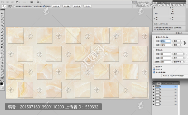Click the 填充屏幕 button
188x115 pixels.
tap(77, 6)
